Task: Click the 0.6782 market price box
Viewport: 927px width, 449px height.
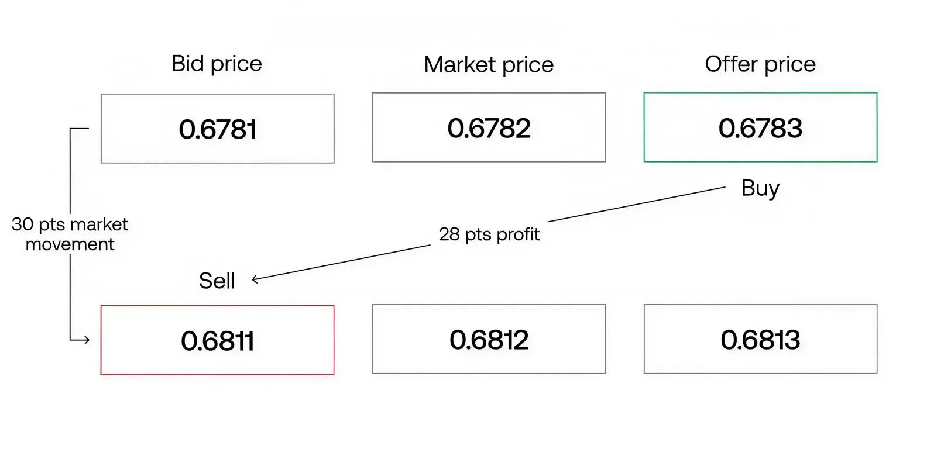Action: tap(489, 127)
